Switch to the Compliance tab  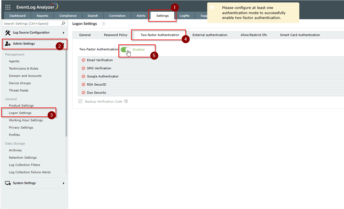coord(68,16)
